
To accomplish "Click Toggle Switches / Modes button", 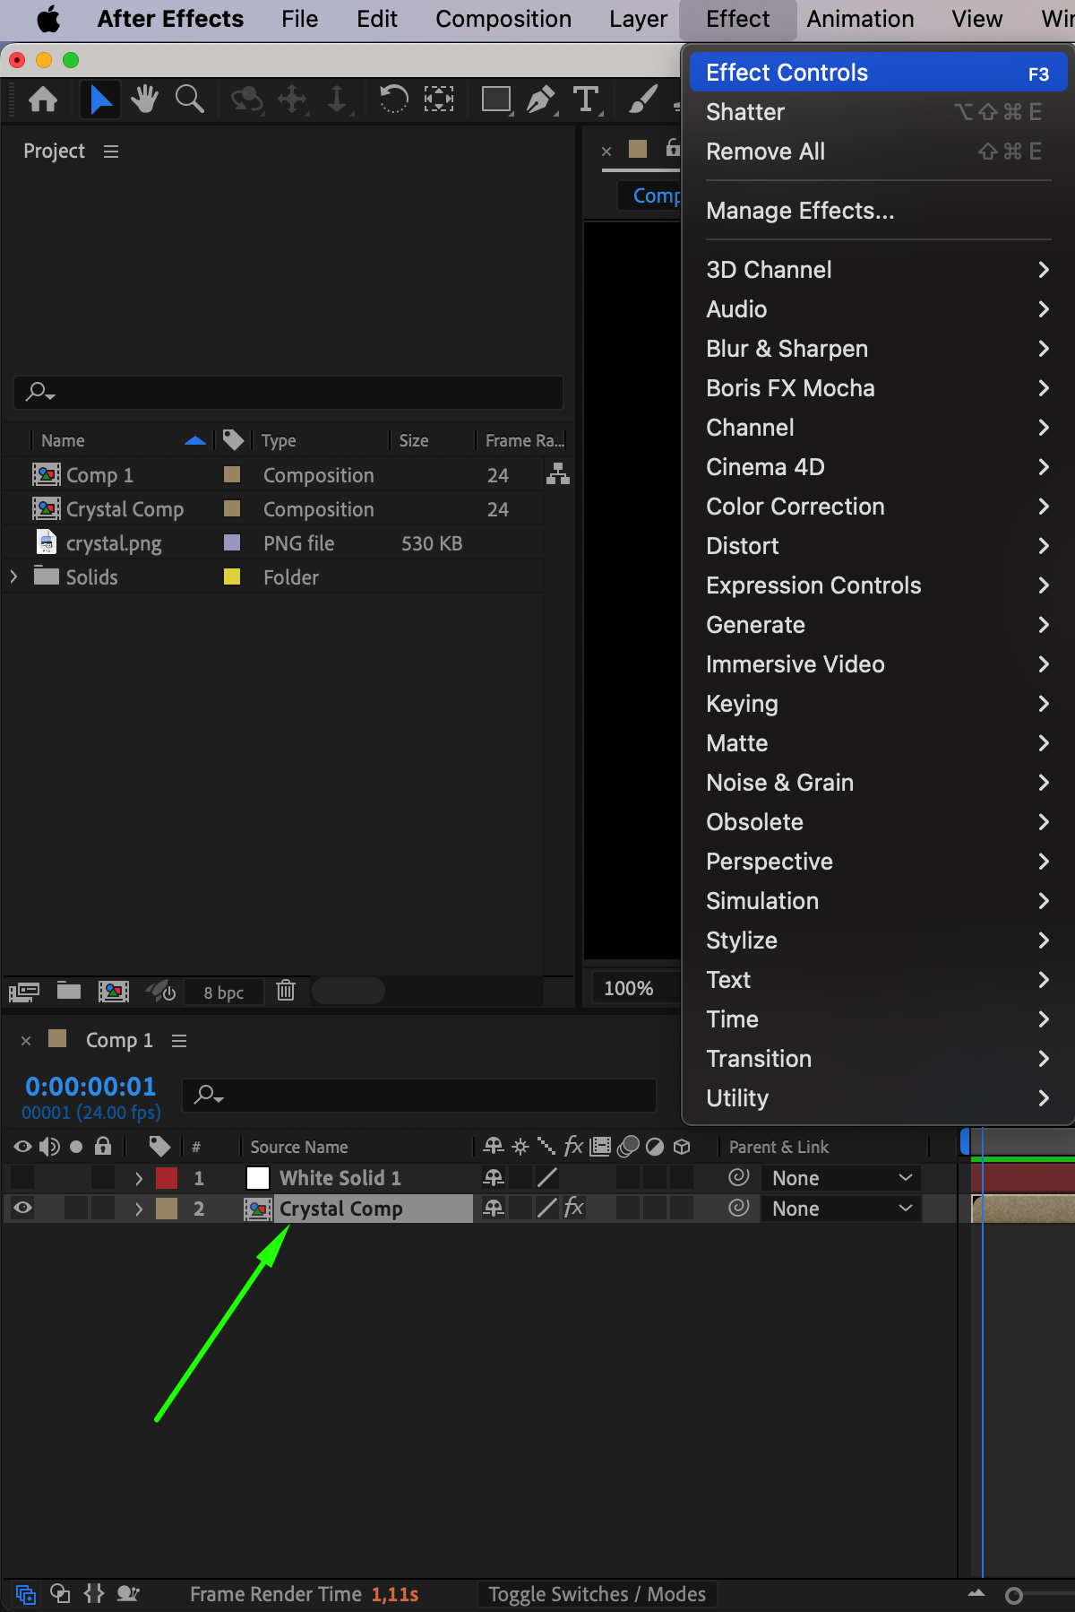I will [597, 1593].
